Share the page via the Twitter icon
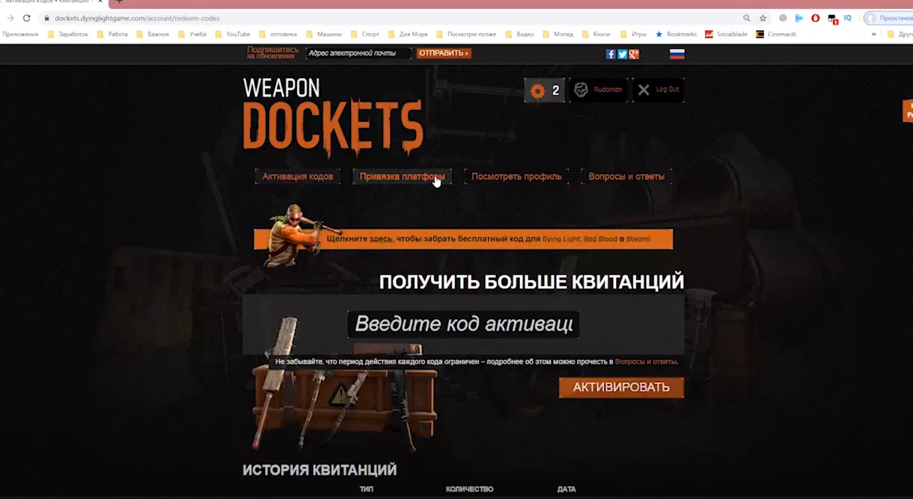The image size is (913, 499). (x=621, y=53)
